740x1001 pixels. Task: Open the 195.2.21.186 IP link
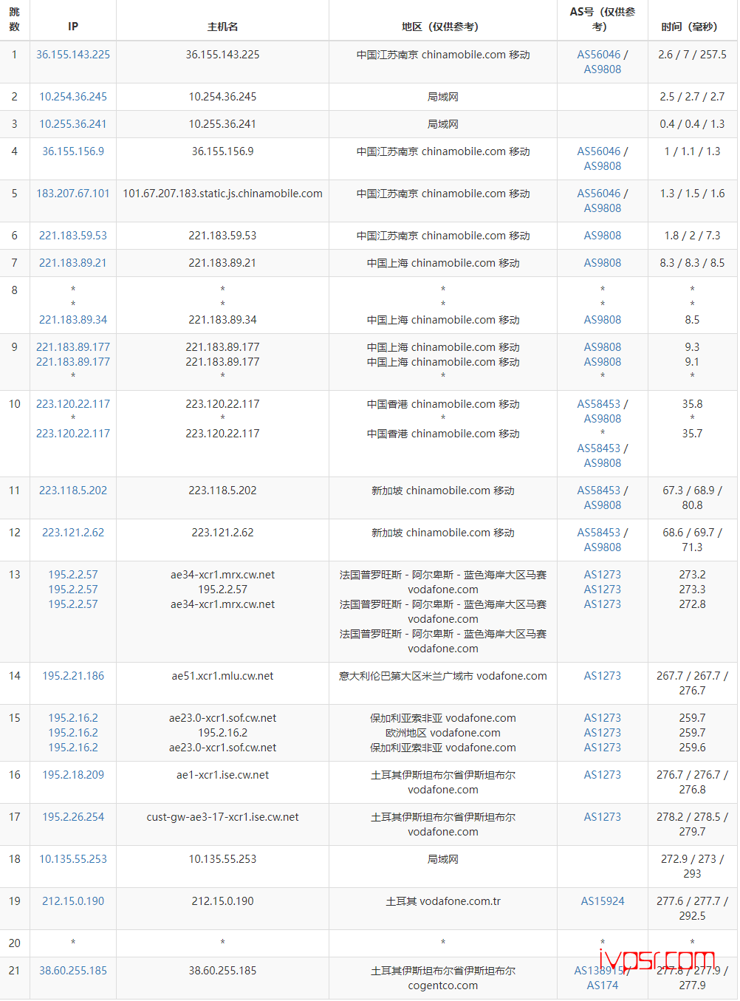coord(73,676)
